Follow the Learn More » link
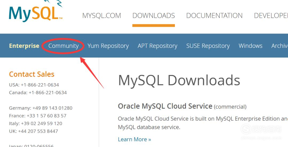Viewport: 288px width, 147px height. (x=134, y=139)
